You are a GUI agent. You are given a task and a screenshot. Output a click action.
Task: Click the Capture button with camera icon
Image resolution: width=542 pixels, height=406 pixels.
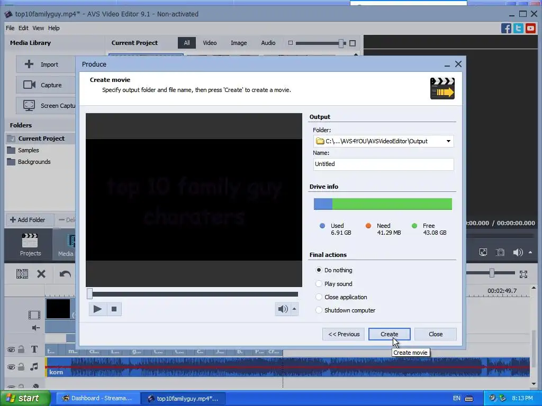[x=46, y=85]
